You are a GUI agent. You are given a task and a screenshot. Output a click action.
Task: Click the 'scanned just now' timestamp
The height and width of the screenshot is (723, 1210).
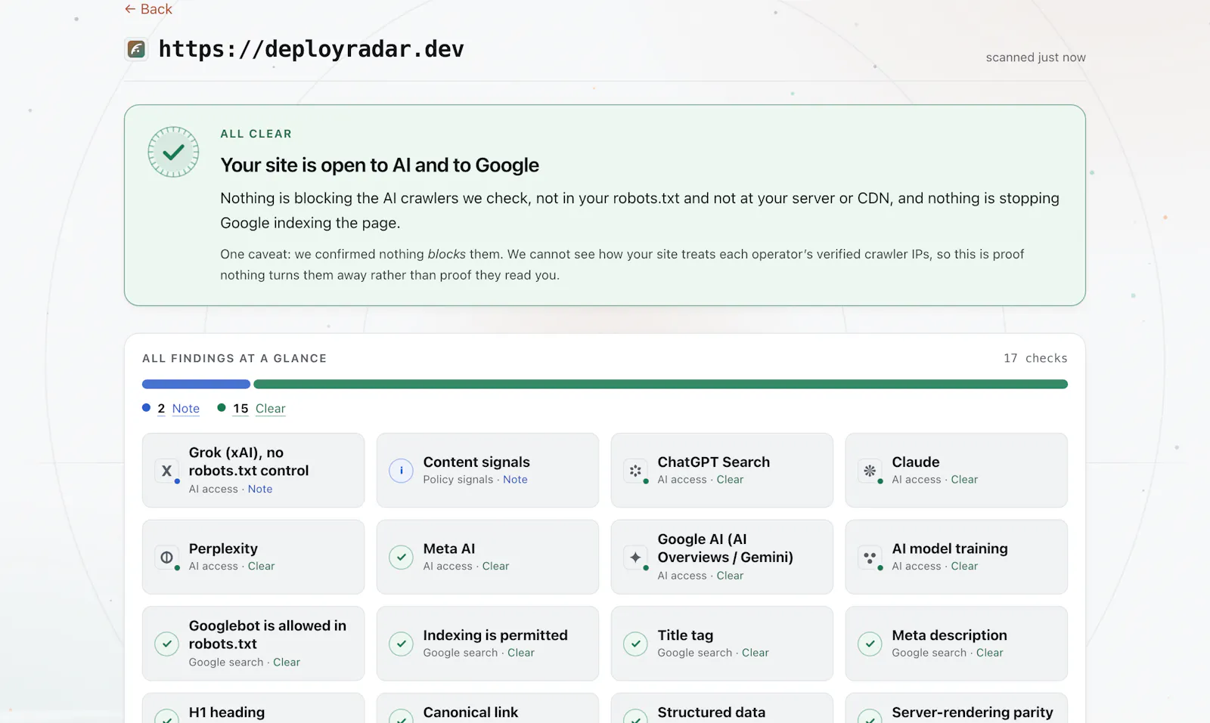pos(1035,57)
